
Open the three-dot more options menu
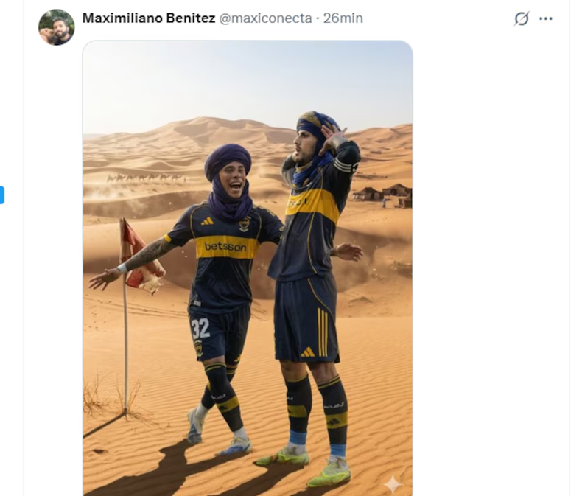[546, 18]
